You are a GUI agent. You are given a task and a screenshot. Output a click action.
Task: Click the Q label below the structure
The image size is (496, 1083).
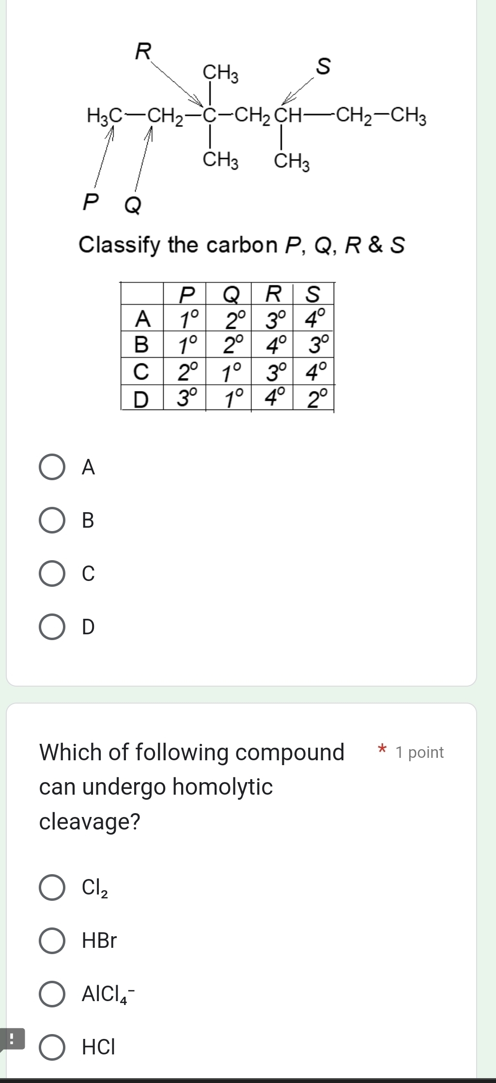tap(133, 205)
